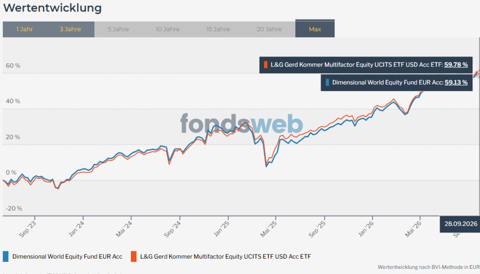480x274 pixels.
Task: Click the L&G Gerd Kommer tooltip box
Action: coord(366,65)
